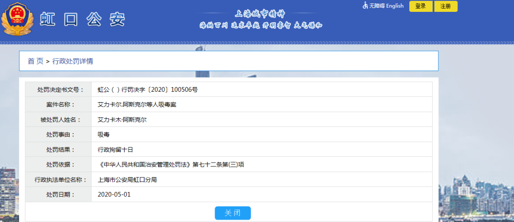The height and width of the screenshot is (222, 514).
Task: Click the date value 2020-05-01
Action: coord(114,194)
